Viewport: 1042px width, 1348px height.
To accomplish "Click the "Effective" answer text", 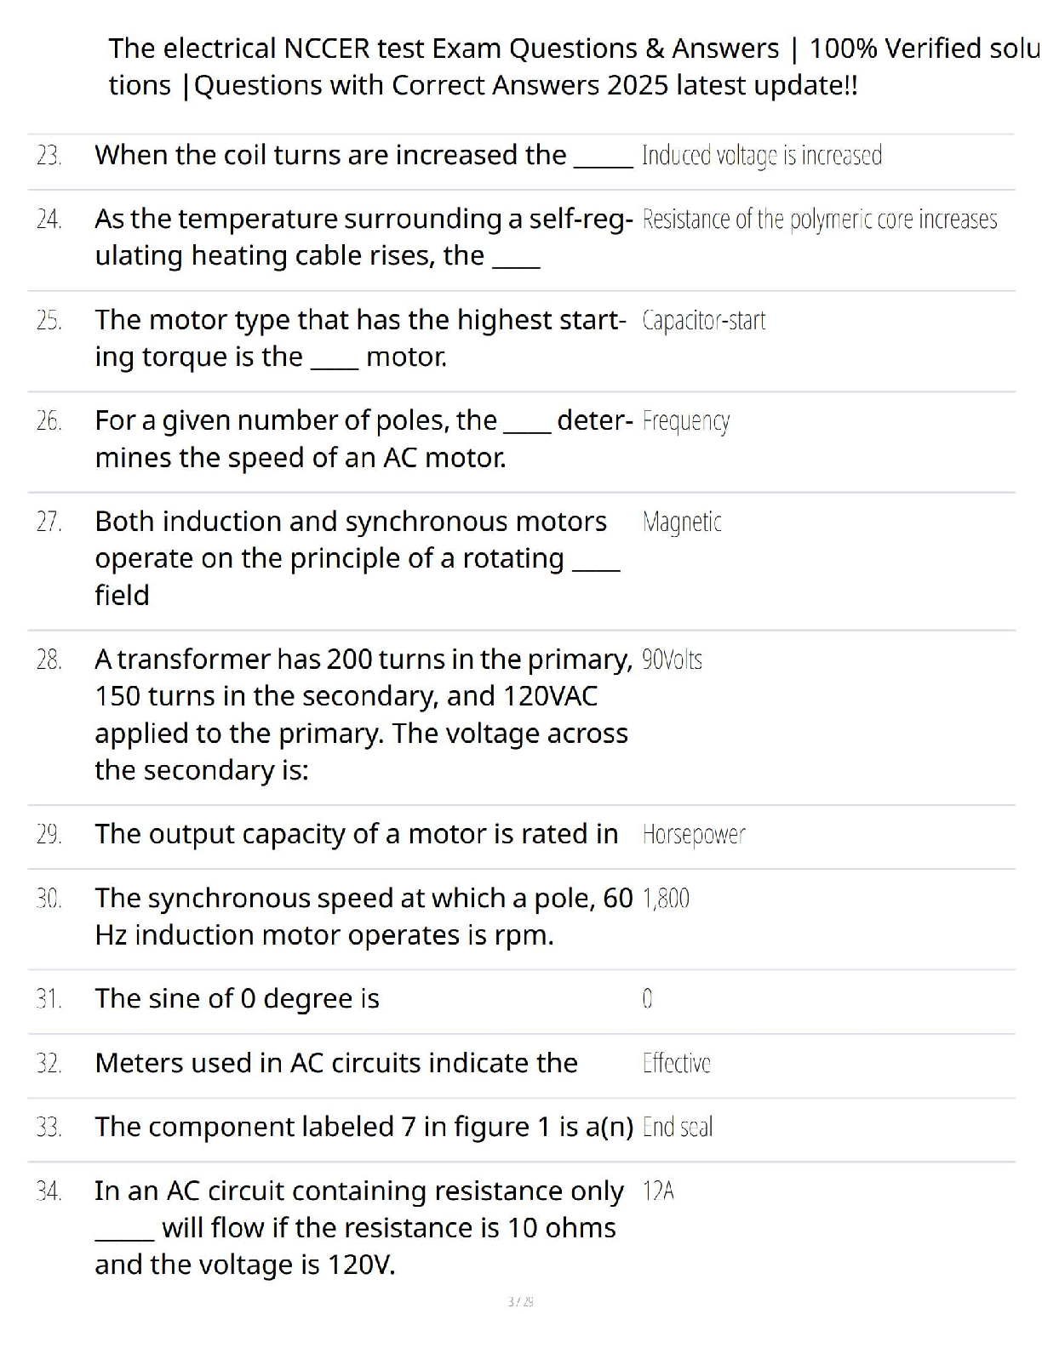I will click(676, 1063).
